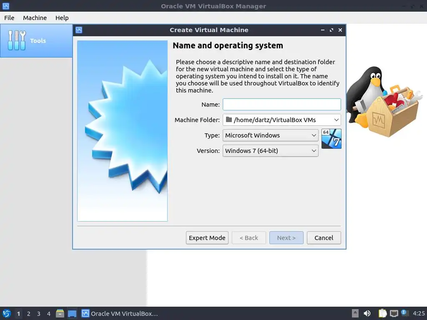Minimize the Create Virtual Machine dialog
This screenshot has height=320, width=427.
click(x=323, y=30)
